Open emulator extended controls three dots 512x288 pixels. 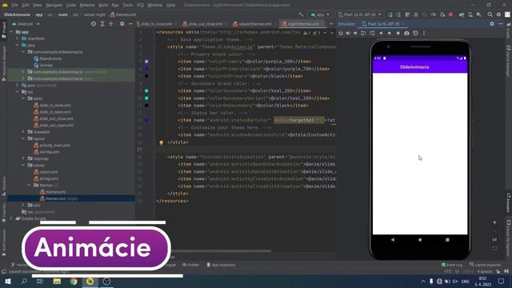(424, 33)
